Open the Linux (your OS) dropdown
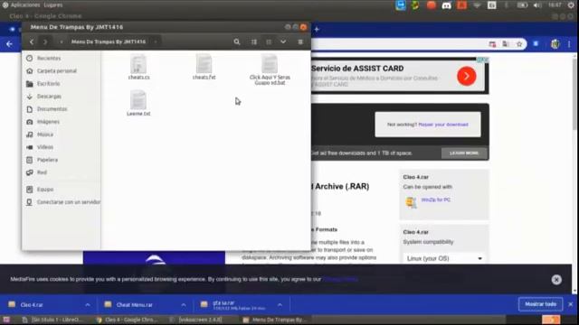This screenshot has height=325, width=579. tap(444, 259)
